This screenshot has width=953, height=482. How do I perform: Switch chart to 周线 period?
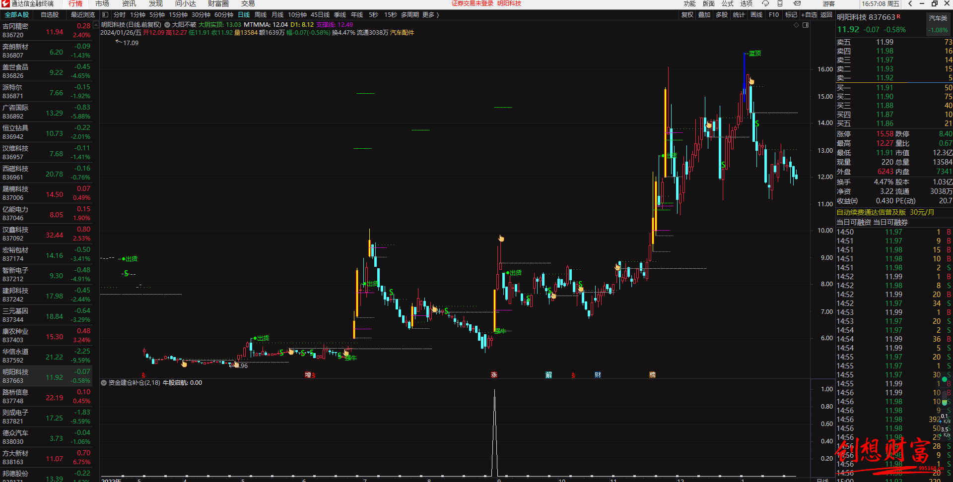[261, 15]
